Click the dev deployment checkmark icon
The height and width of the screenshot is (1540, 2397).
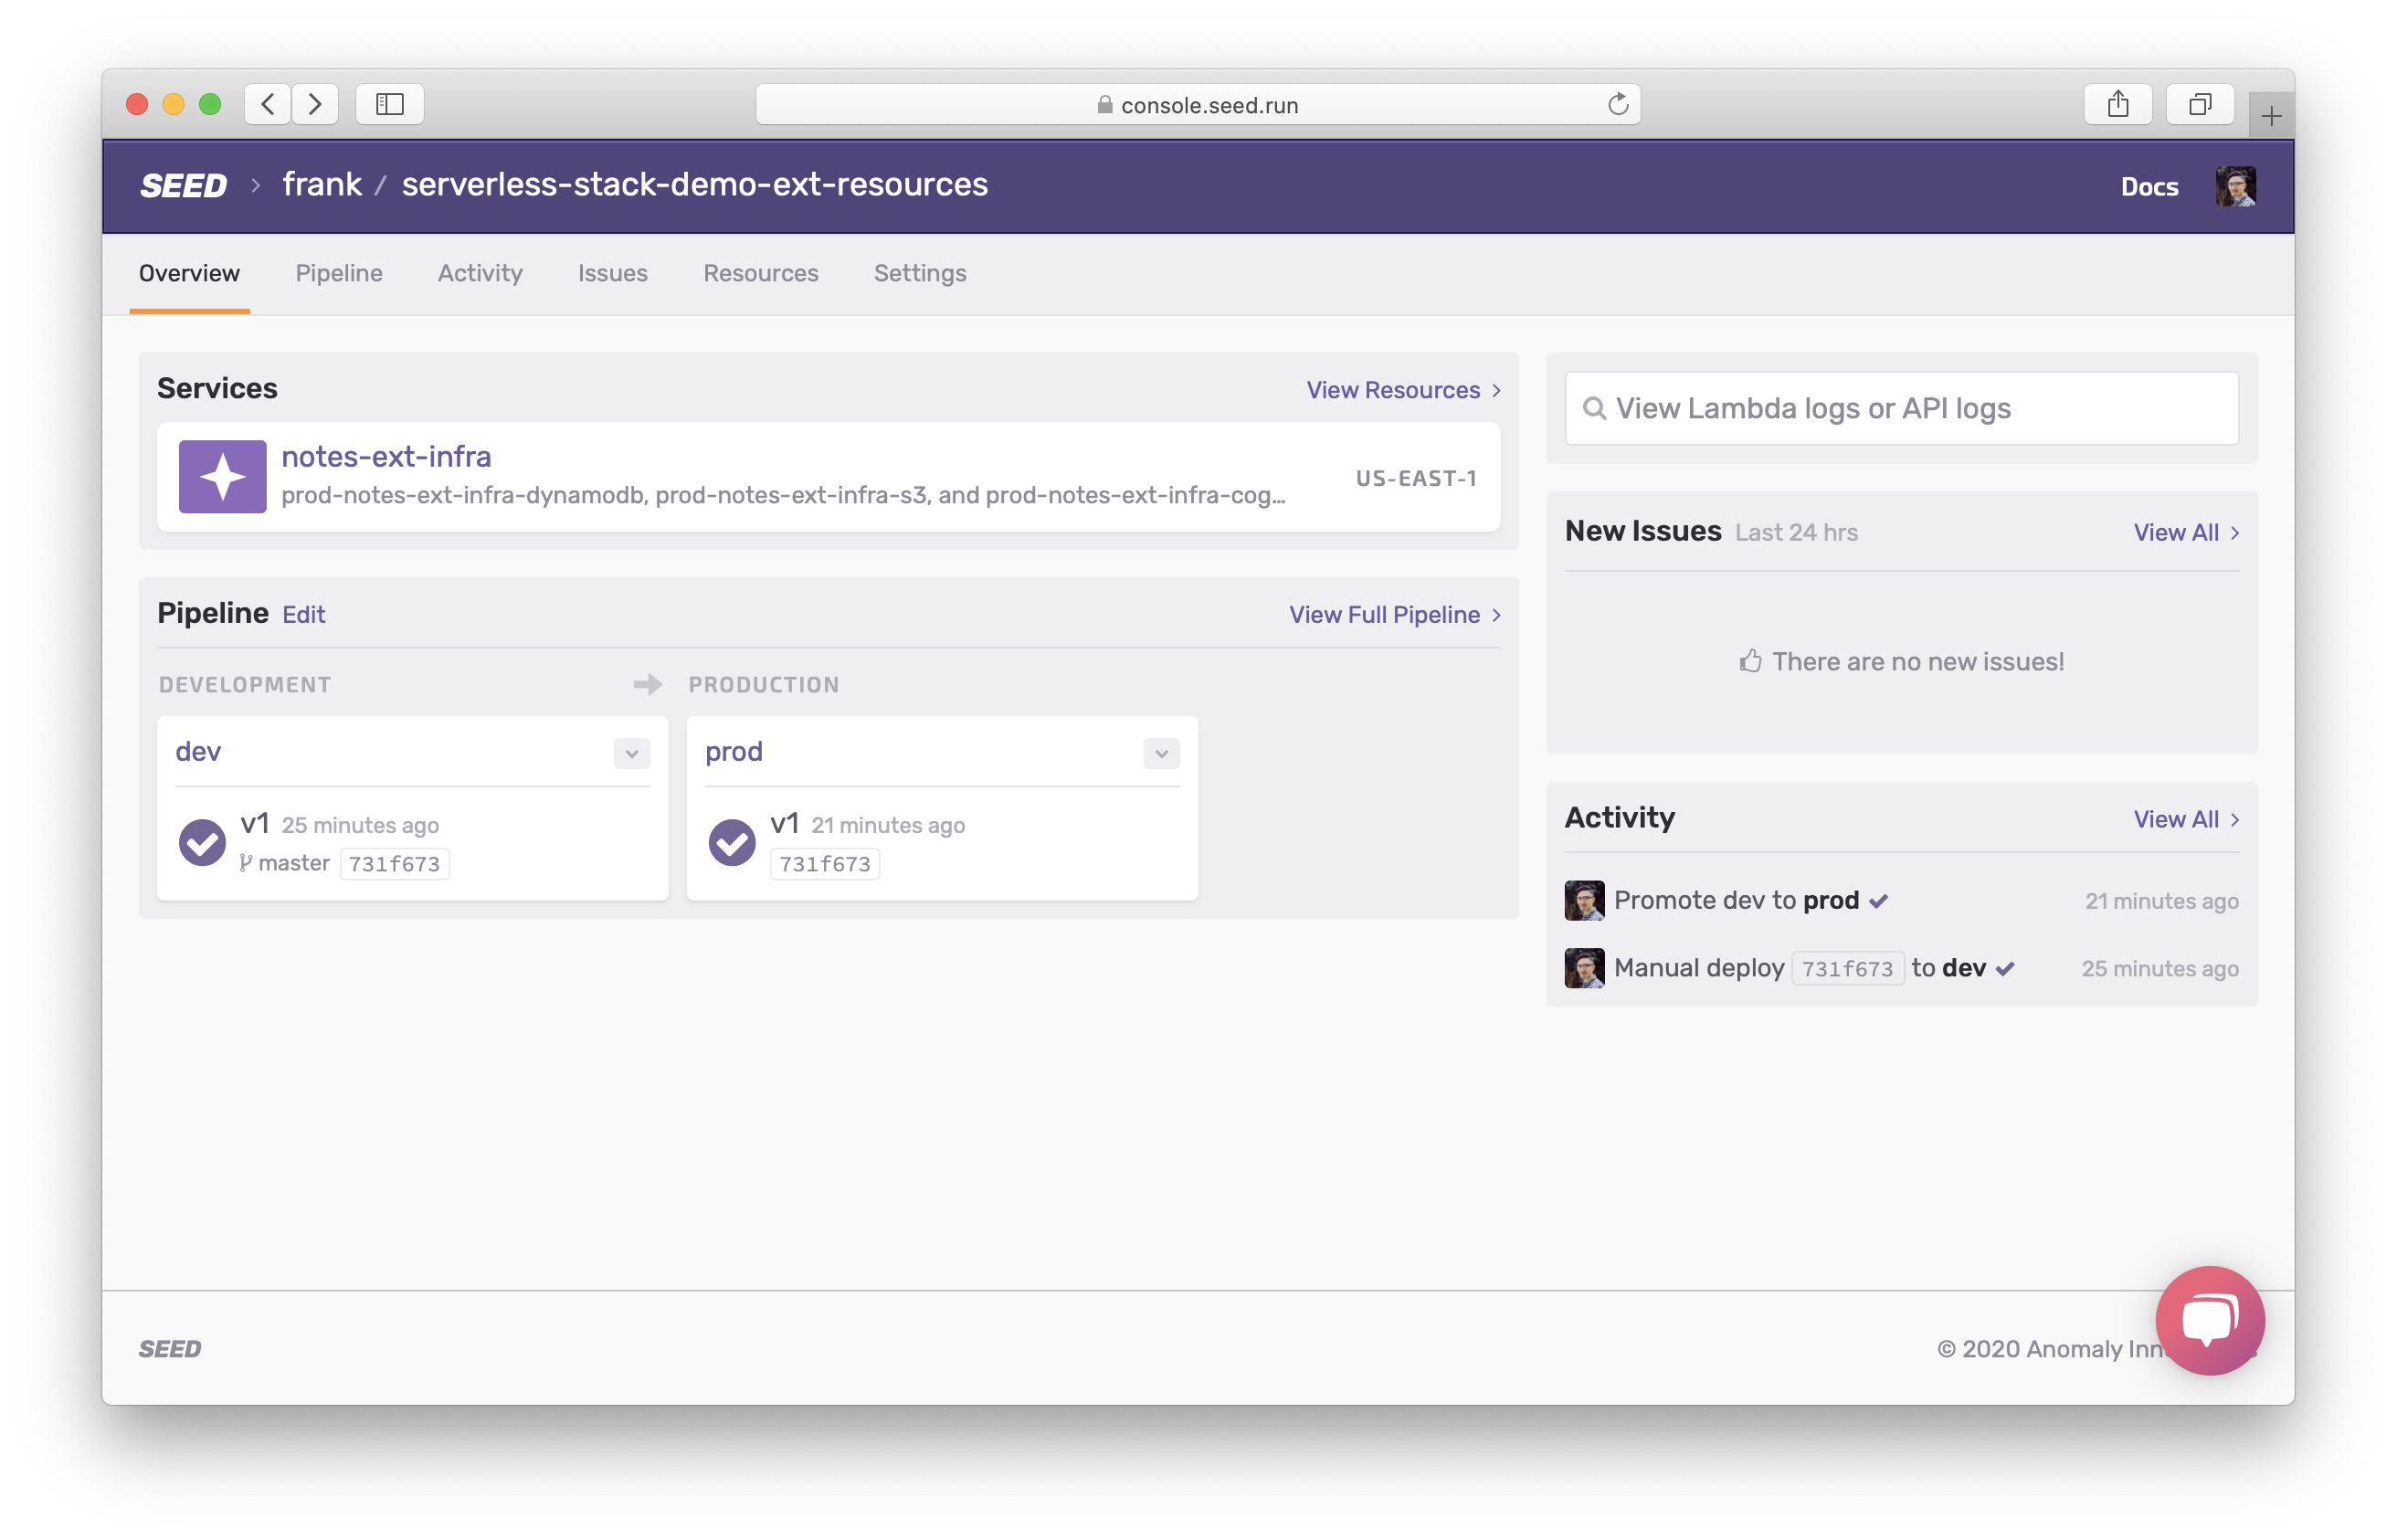tap(203, 841)
